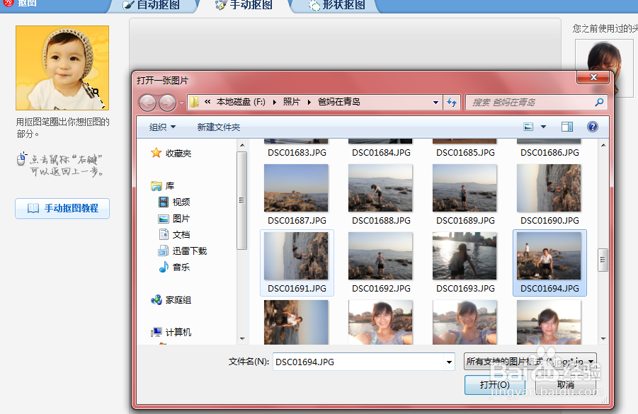Open 图片 library in sidebar
The width and height of the screenshot is (638, 414).
[174, 219]
